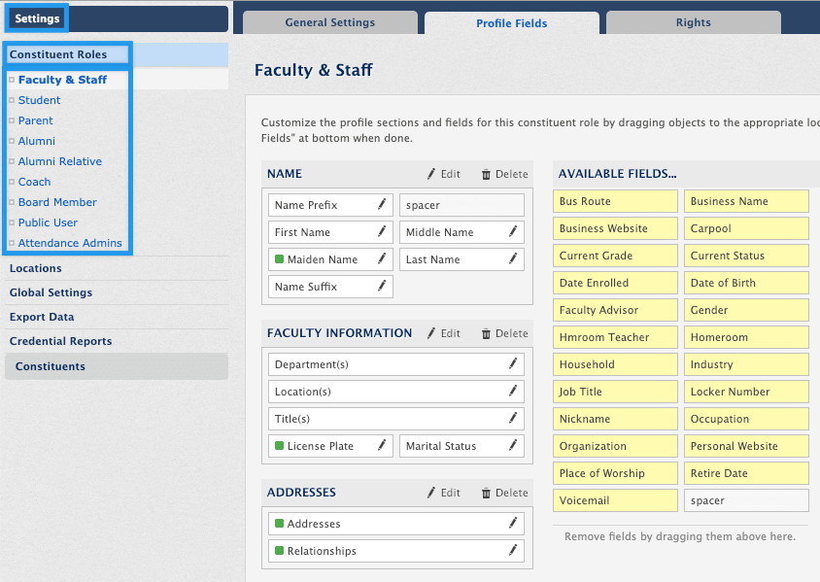The height and width of the screenshot is (582, 820).
Task: Select Attendance Admins role
Action: coord(70,243)
